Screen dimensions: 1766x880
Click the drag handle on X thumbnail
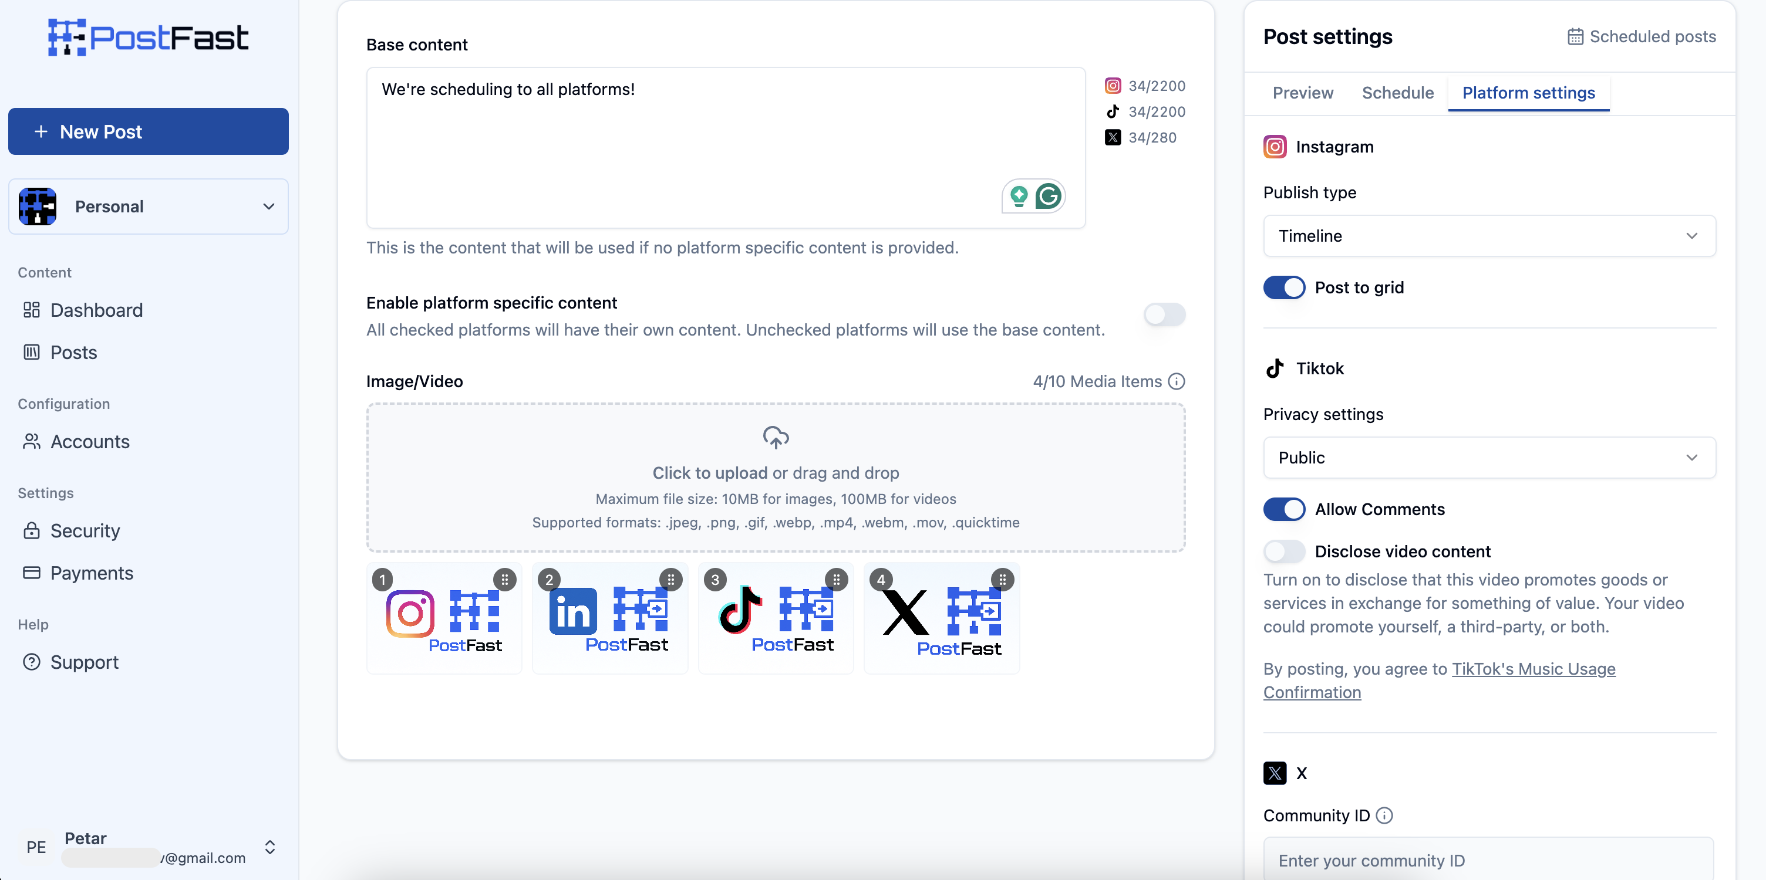(x=1002, y=580)
